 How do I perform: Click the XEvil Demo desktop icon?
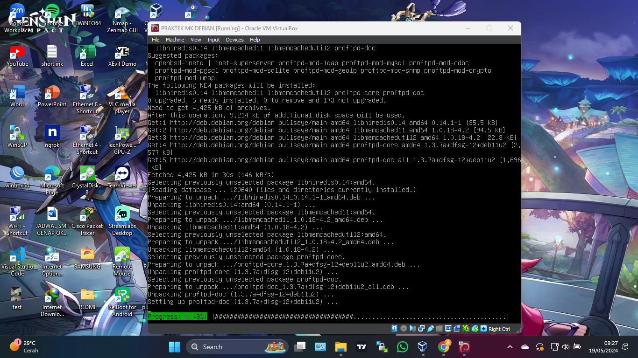coord(122,56)
